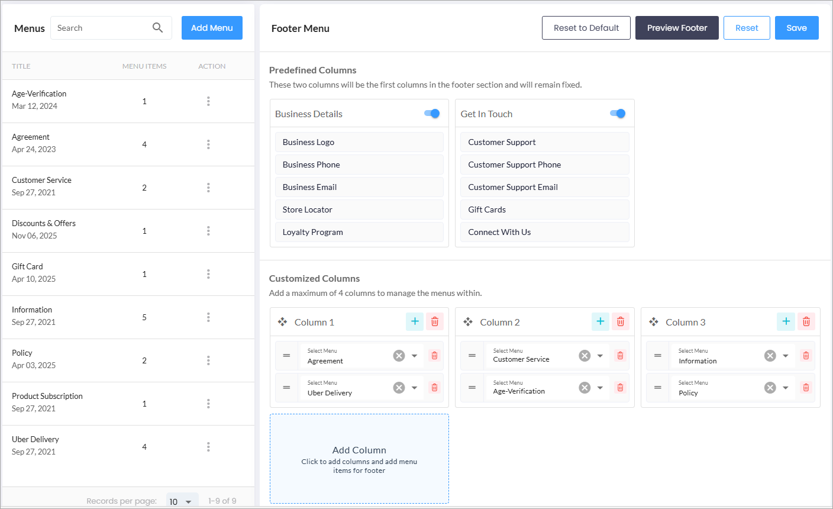Expand the Agreement Select Menu dropdown

click(x=415, y=356)
